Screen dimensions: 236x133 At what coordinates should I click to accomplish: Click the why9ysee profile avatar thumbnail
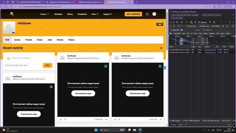(x=9, y=27)
